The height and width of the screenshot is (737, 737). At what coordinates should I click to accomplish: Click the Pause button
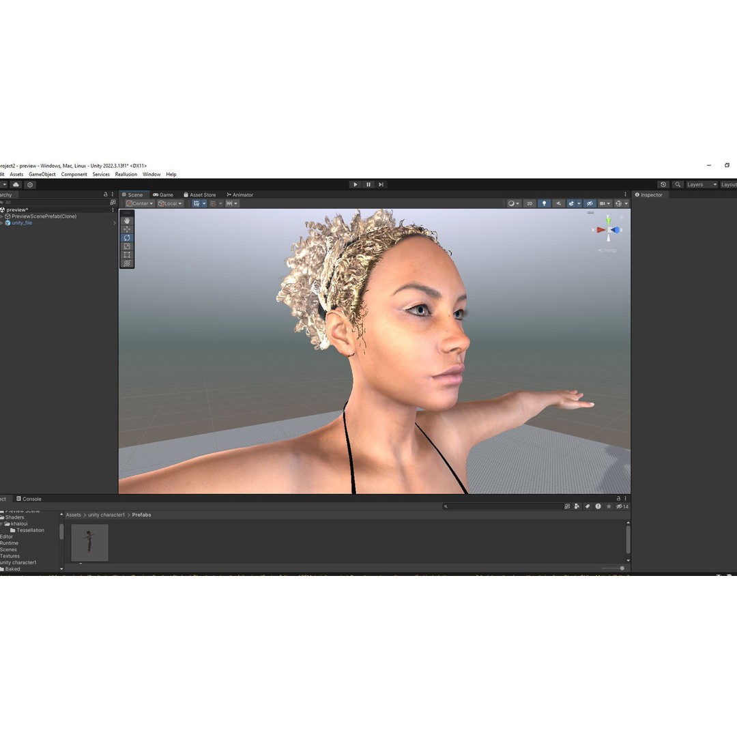[368, 185]
